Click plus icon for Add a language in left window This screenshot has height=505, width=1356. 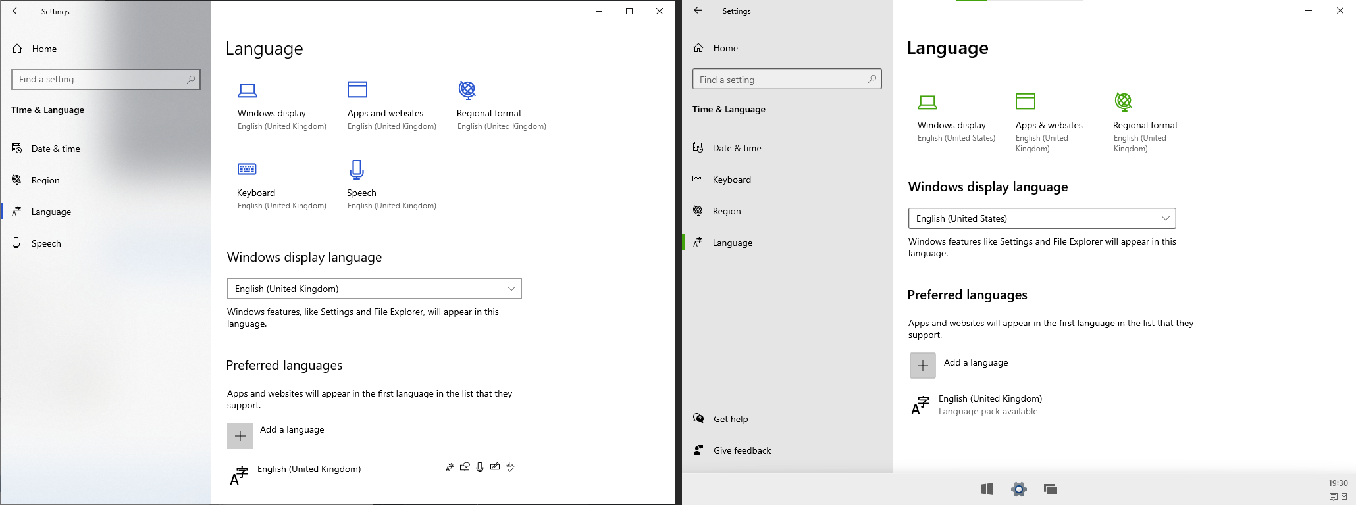coord(240,436)
